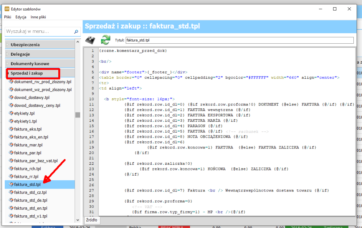Switch to the Źródło tab
Viewport: 362px width, 228px height.
92,220
